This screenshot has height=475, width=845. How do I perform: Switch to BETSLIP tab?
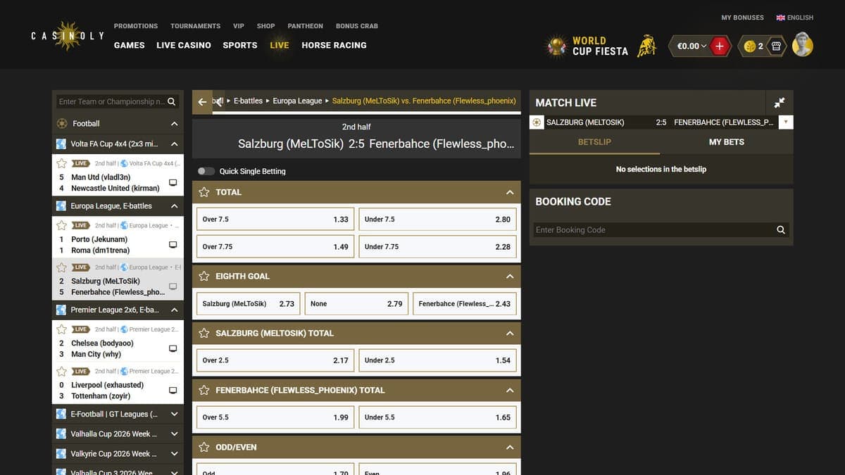coord(594,141)
